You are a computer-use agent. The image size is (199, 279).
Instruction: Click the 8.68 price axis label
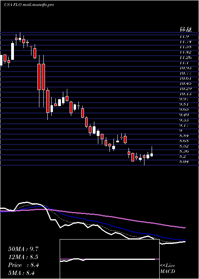click(184, 141)
